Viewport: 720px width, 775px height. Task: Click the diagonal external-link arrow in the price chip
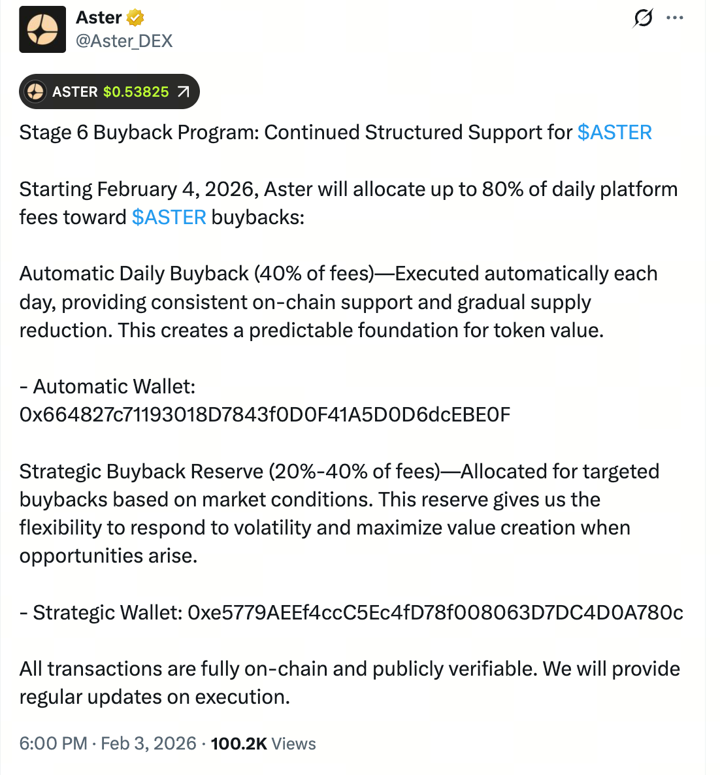tap(185, 91)
